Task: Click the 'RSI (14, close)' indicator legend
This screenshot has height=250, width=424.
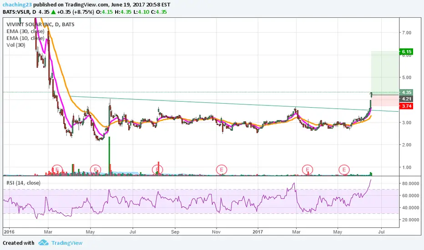Action: [24, 183]
